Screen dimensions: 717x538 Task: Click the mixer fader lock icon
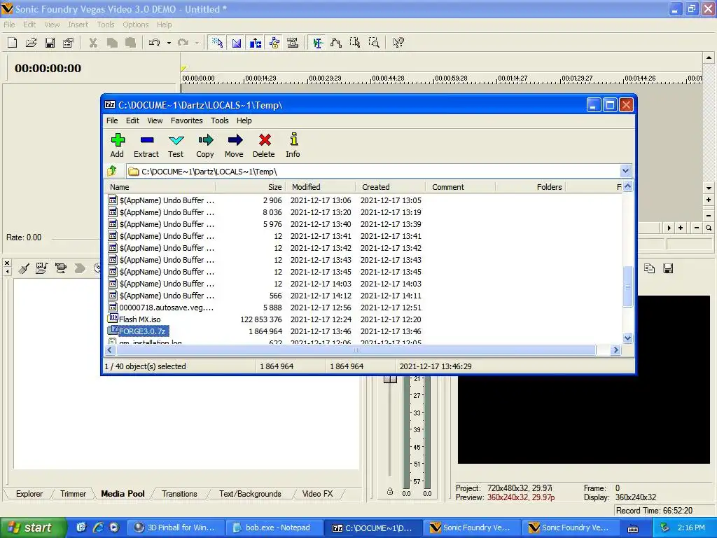[x=389, y=491]
